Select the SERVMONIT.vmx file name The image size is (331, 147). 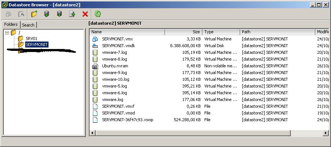pyautogui.click(x=117, y=39)
